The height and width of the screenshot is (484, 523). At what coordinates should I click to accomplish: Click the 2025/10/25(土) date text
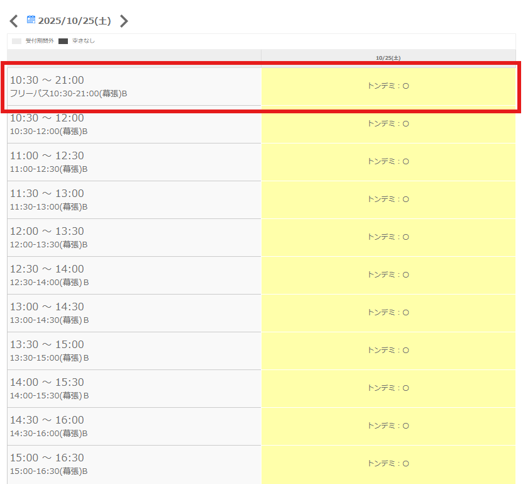pyautogui.click(x=74, y=21)
